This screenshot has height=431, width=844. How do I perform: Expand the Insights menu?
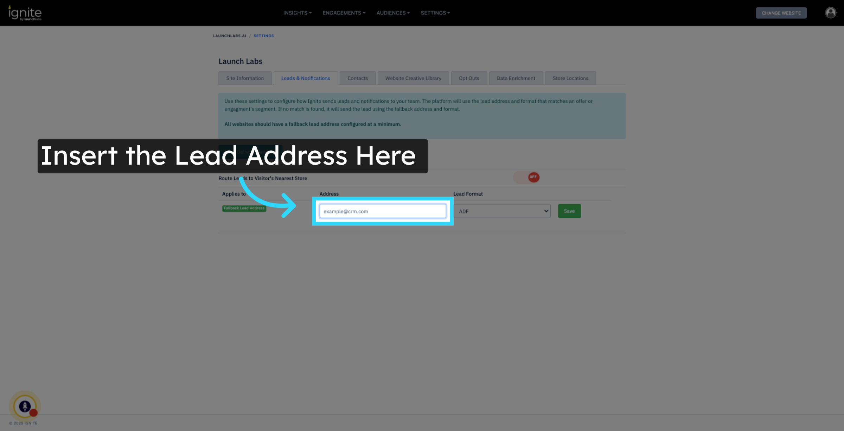(x=297, y=13)
